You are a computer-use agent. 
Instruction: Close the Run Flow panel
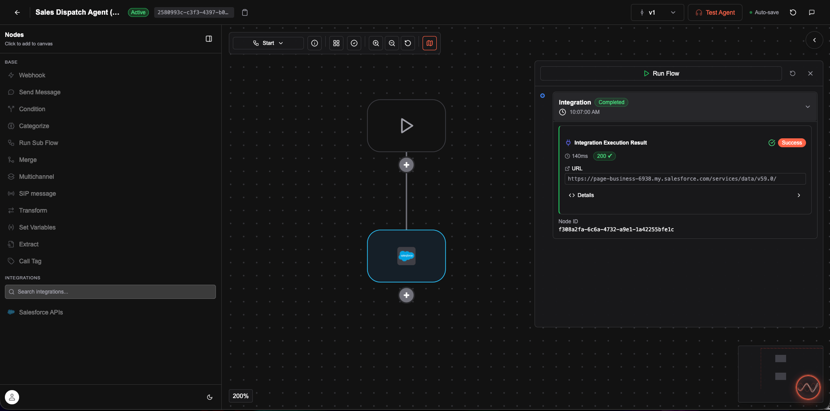click(x=810, y=73)
